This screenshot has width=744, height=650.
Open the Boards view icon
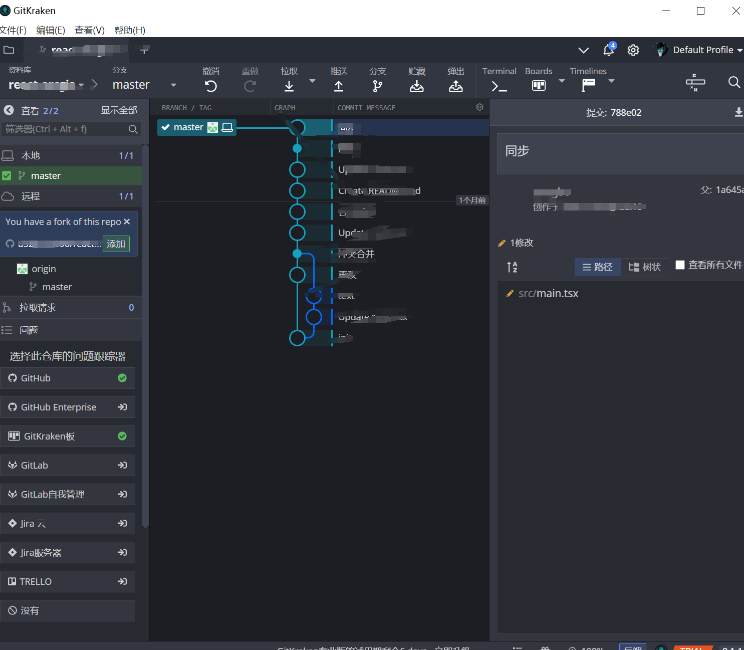(x=539, y=86)
